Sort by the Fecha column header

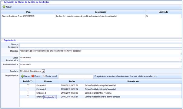(x=72, y=81)
